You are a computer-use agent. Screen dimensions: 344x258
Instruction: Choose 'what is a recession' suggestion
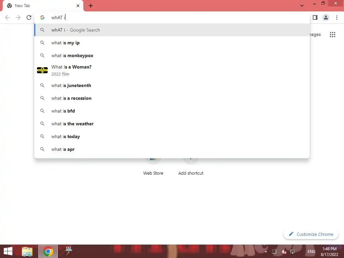[x=172, y=98]
